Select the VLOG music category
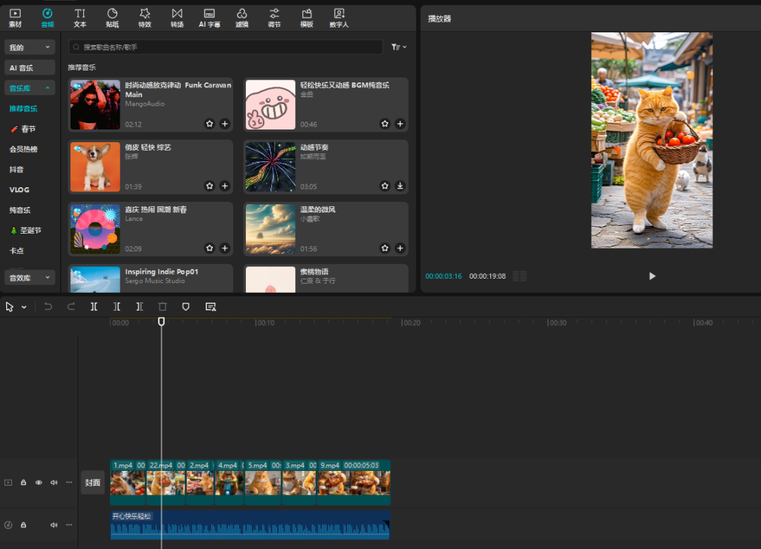 (x=20, y=189)
